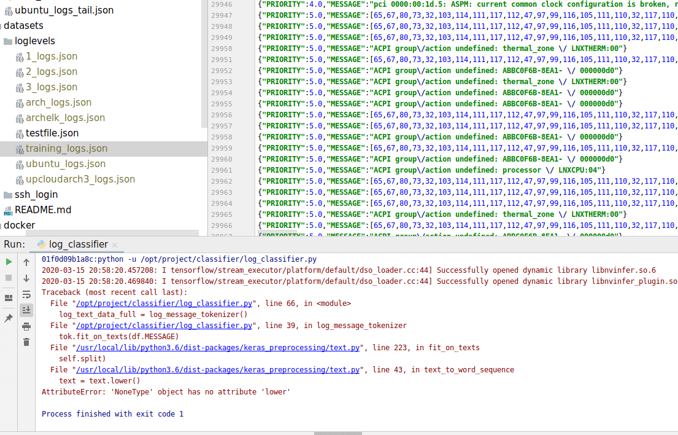678x435 pixels.
Task: Navigate up the stack trace
Action: point(25,261)
